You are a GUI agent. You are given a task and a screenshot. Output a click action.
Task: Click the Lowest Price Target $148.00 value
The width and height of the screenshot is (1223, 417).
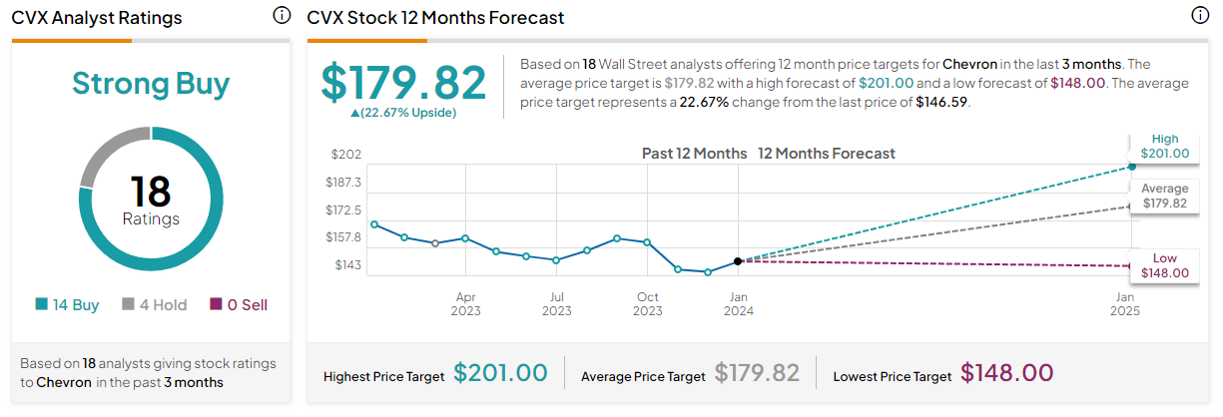tap(1006, 373)
